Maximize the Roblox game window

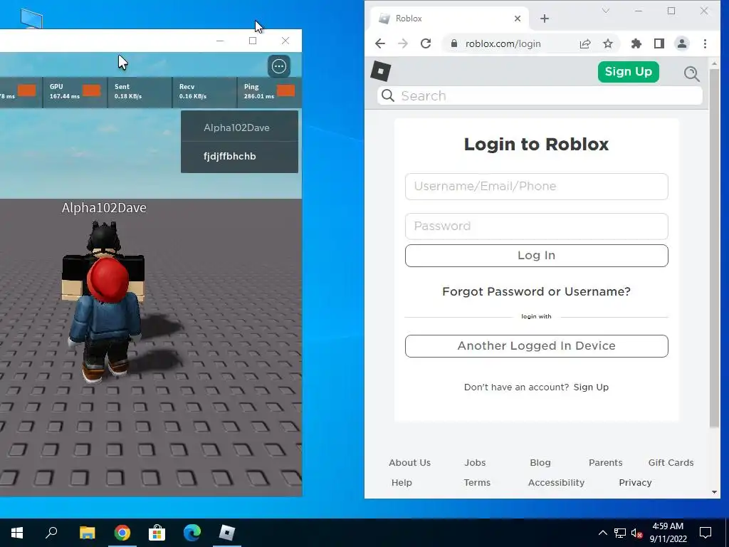253,41
